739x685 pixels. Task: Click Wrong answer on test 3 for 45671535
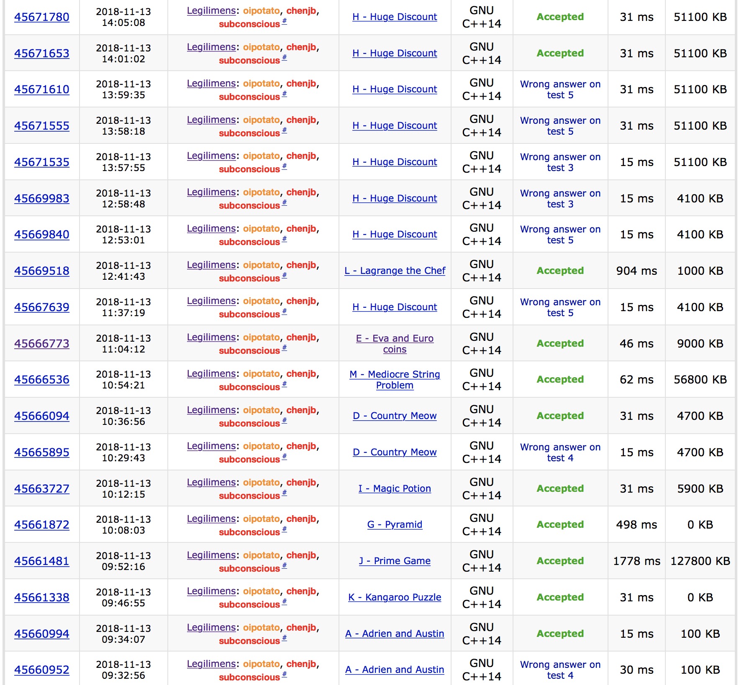click(x=560, y=162)
